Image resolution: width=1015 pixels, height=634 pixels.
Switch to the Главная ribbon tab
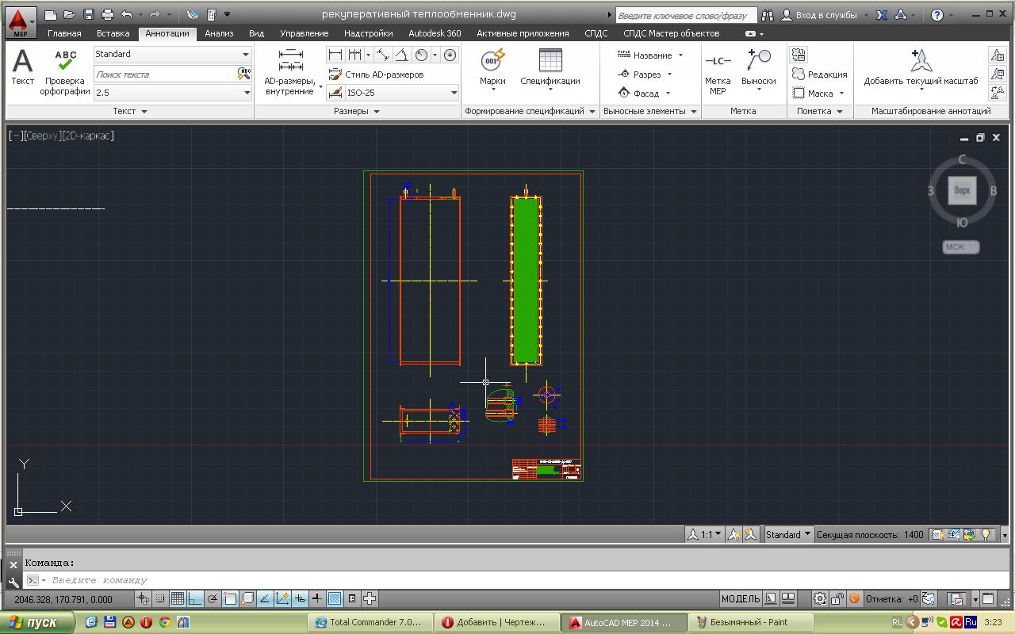click(x=64, y=33)
